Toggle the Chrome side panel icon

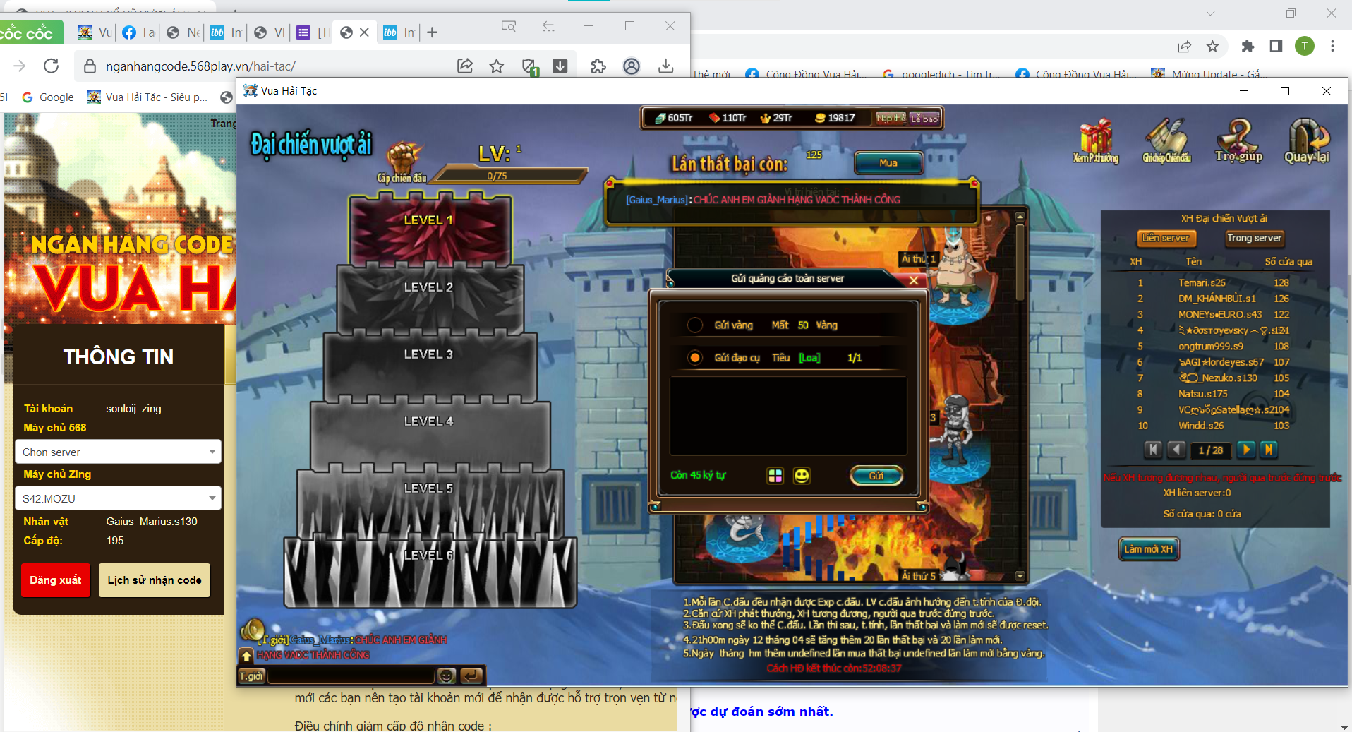[x=1276, y=47]
